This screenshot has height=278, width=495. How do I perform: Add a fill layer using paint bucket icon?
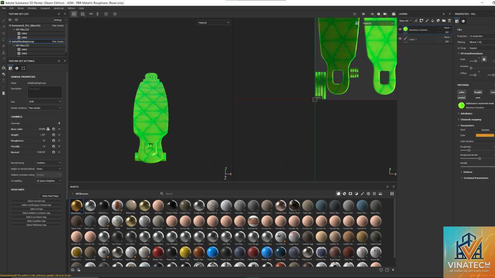[433, 21]
